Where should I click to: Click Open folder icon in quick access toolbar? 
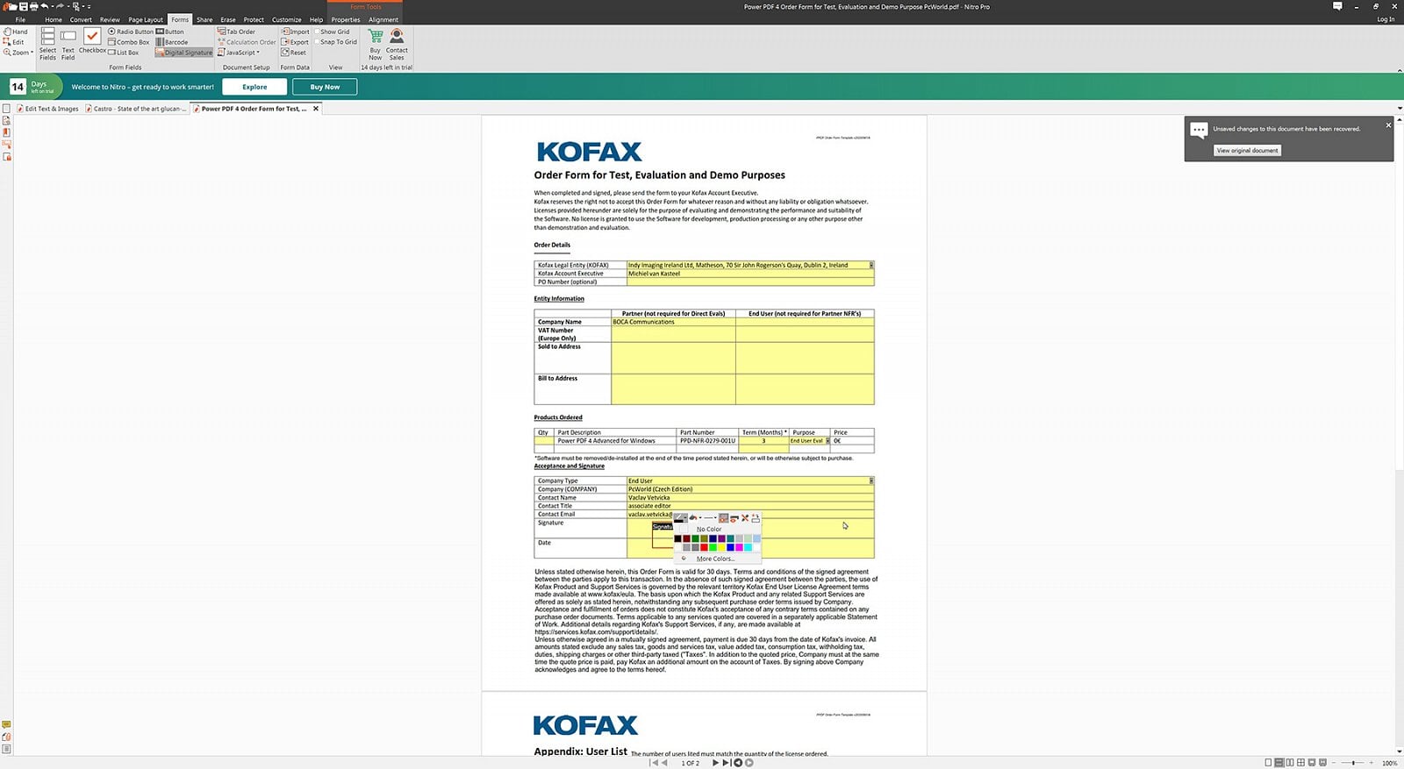click(12, 6)
